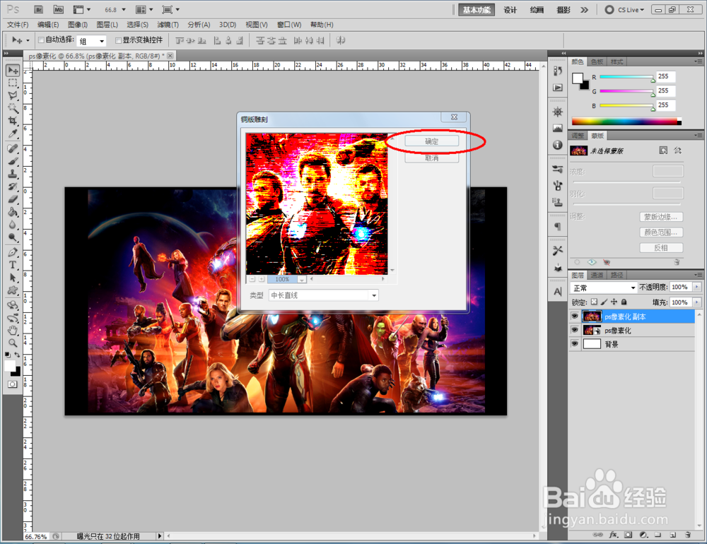Select the Hand tool

pos(13,331)
